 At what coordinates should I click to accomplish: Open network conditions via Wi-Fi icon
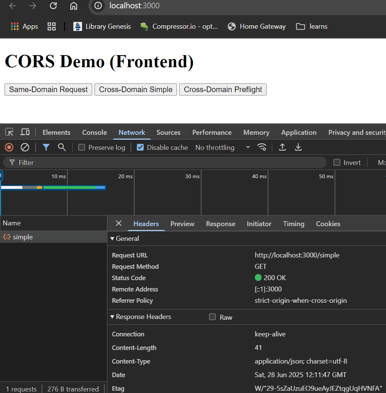(262, 147)
